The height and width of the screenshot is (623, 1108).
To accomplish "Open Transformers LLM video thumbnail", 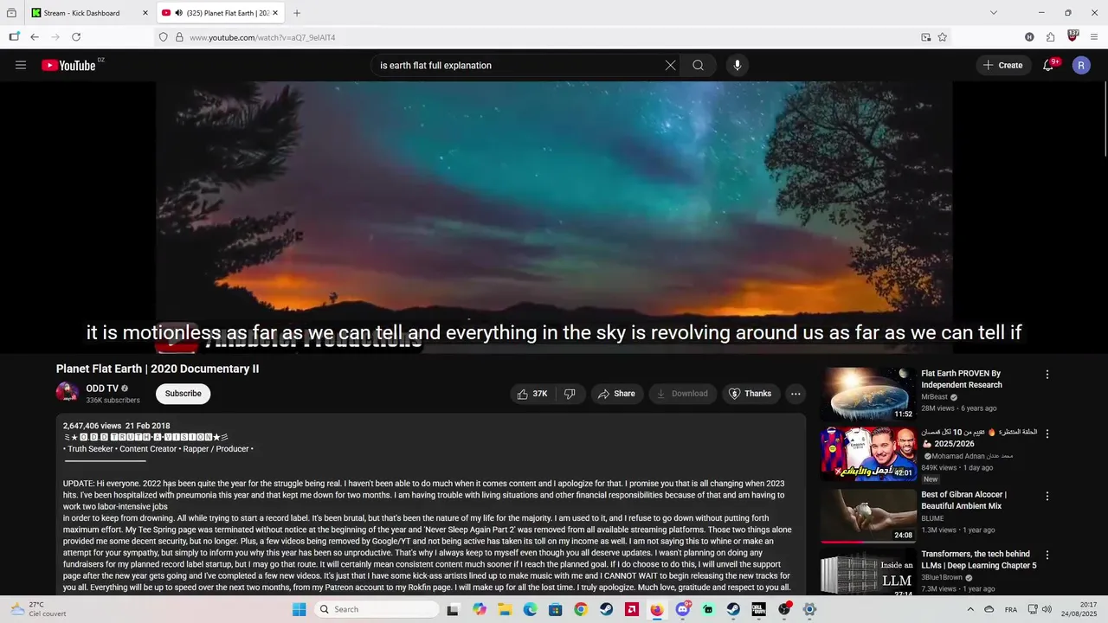I will tap(869, 571).
